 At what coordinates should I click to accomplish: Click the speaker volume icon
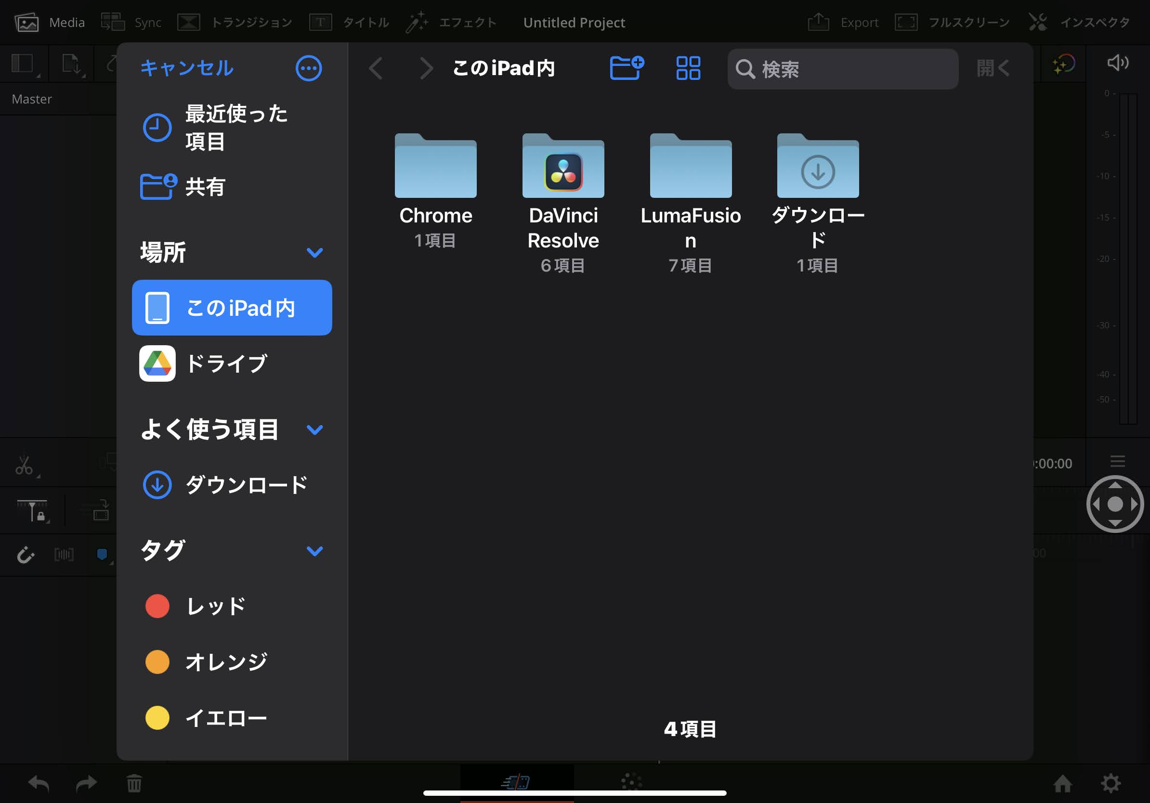coord(1117,63)
